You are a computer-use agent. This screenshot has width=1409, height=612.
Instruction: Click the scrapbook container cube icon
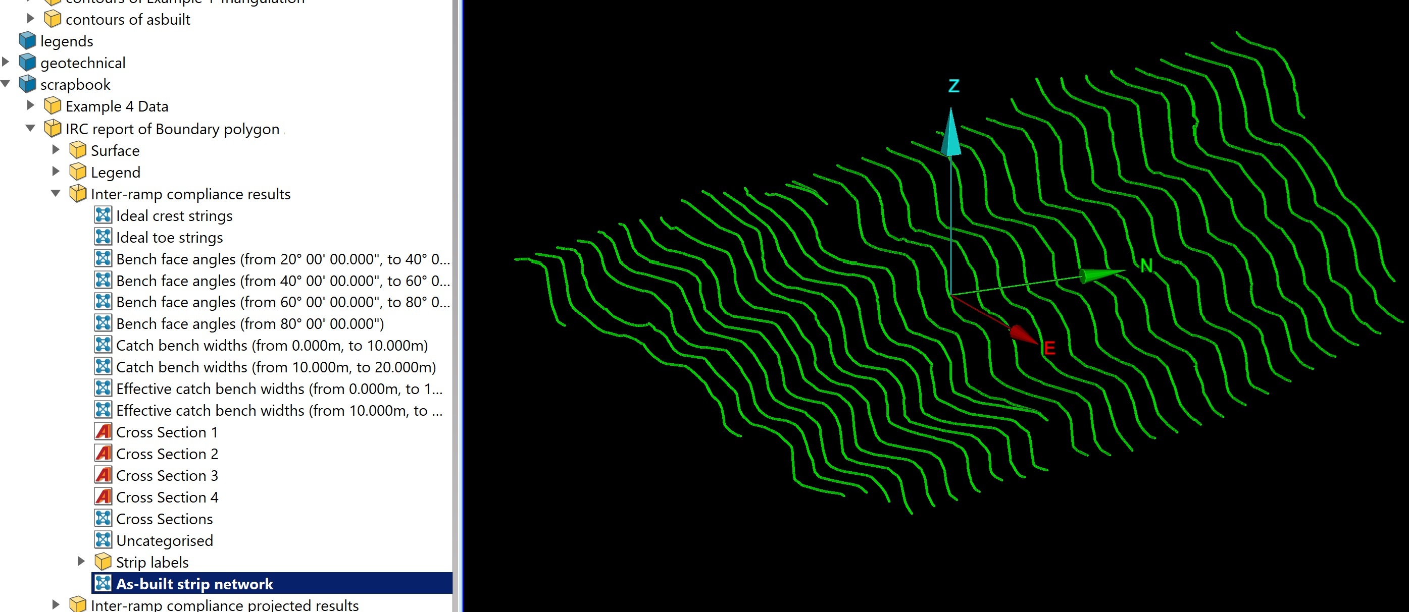click(x=27, y=84)
